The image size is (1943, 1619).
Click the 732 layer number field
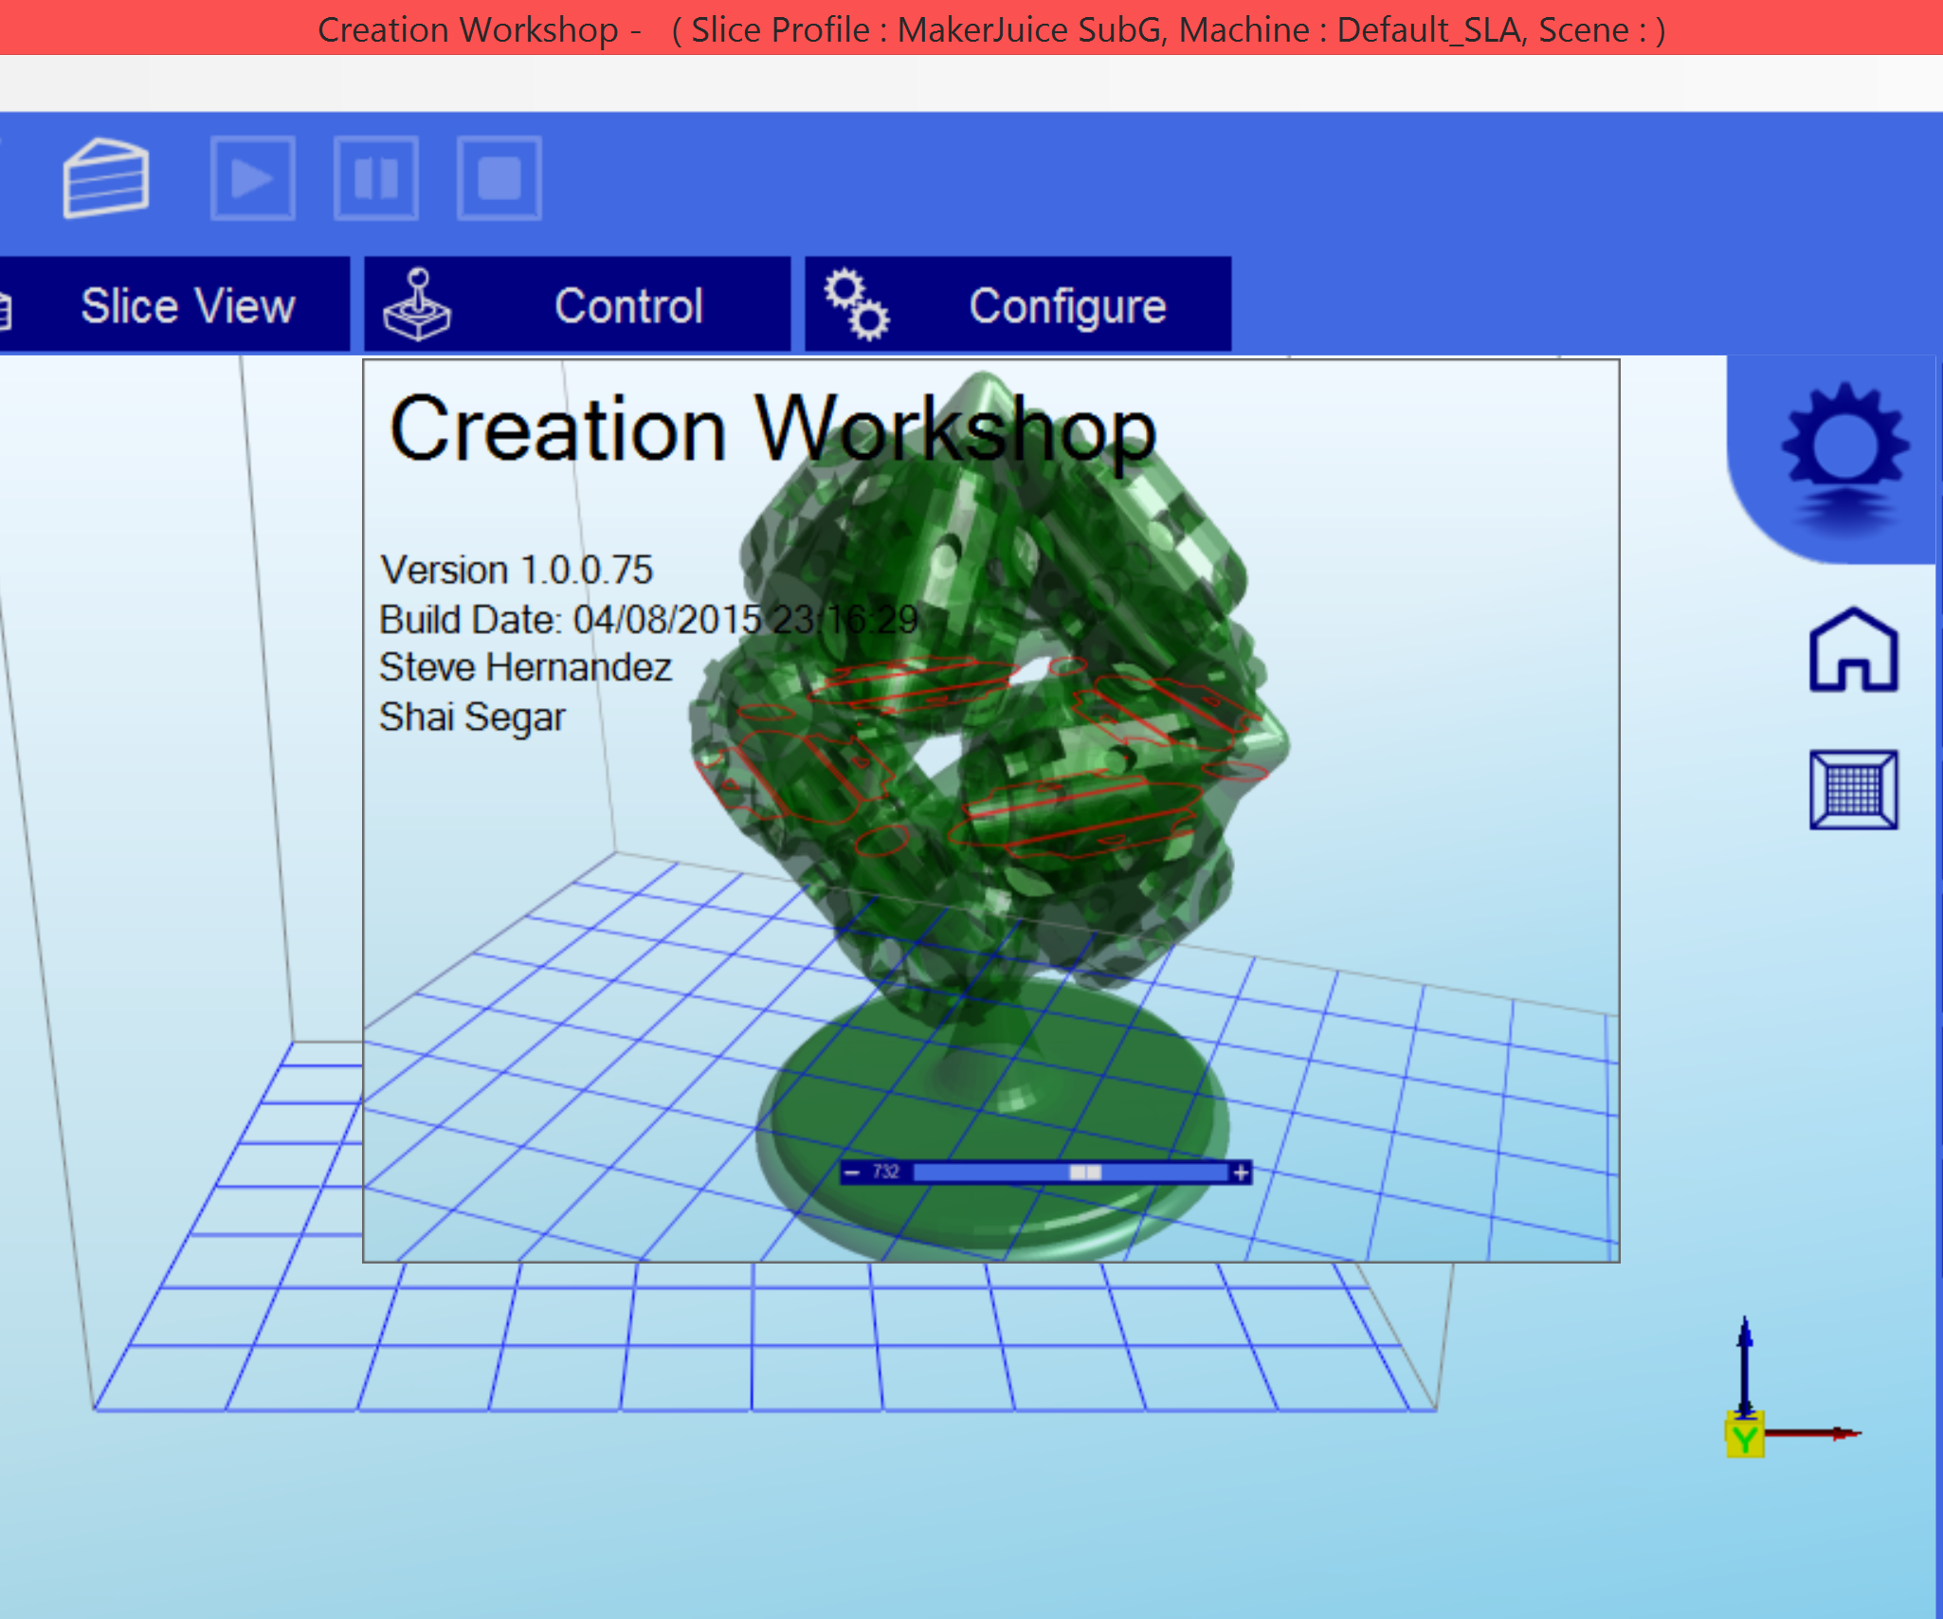point(886,1173)
